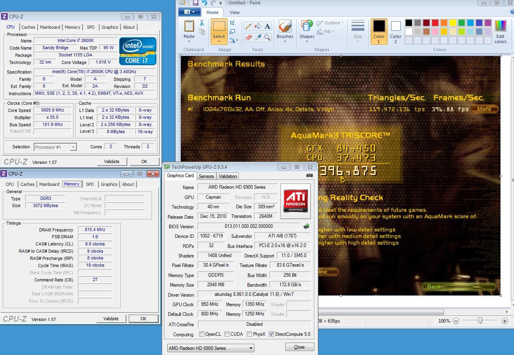The width and height of the screenshot is (514, 355).
Task: Click the Back button in AquaMark image
Action: coord(458,287)
